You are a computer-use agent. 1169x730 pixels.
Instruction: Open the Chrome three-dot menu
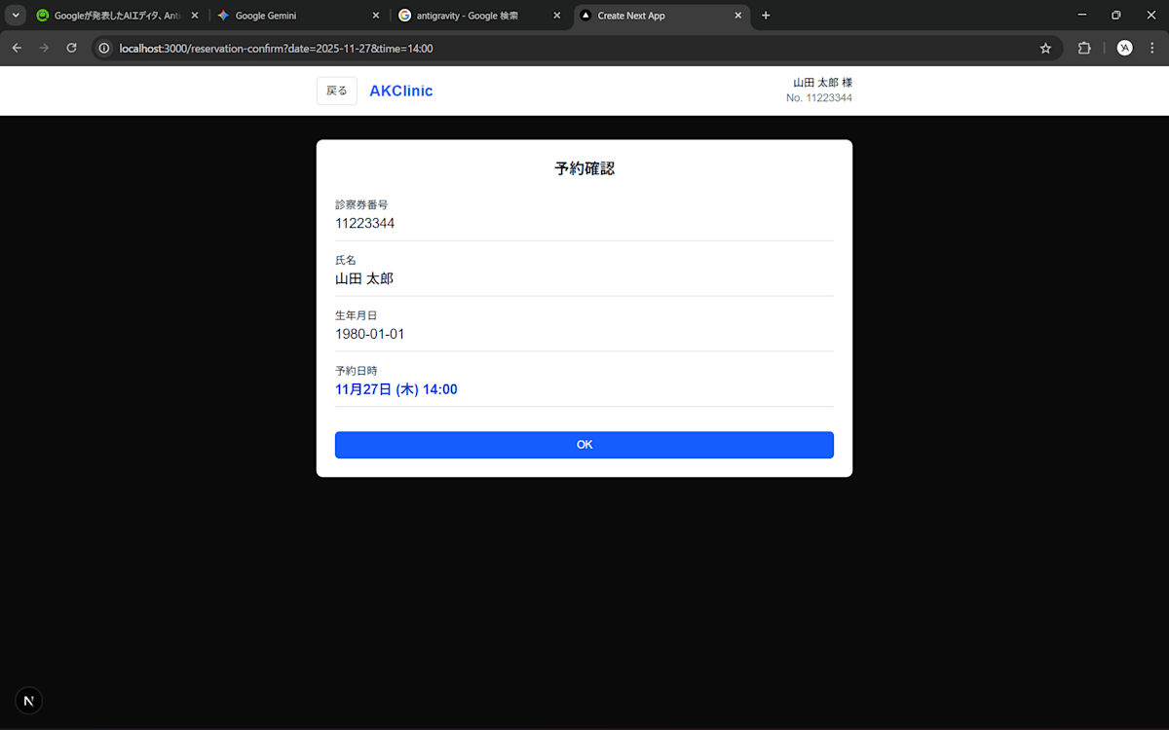click(x=1152, y=48)
